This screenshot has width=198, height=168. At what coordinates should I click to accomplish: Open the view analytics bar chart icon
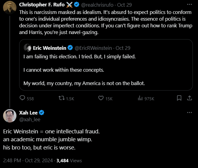tap(140, 98)
